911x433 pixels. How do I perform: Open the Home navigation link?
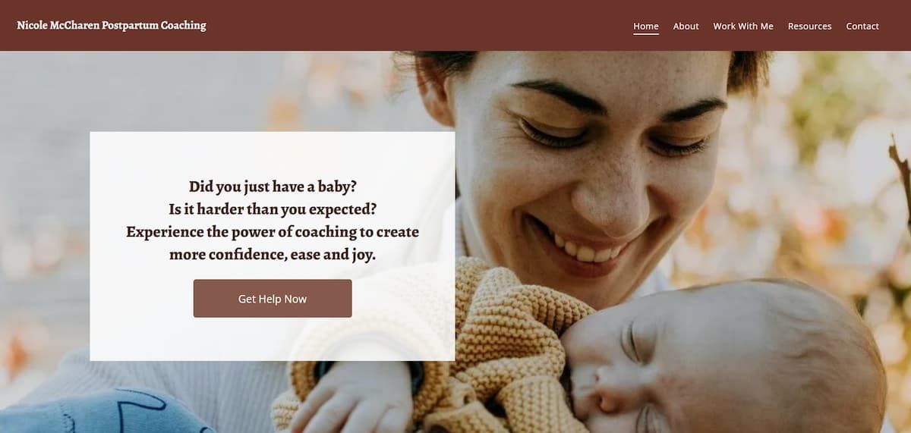646,26
